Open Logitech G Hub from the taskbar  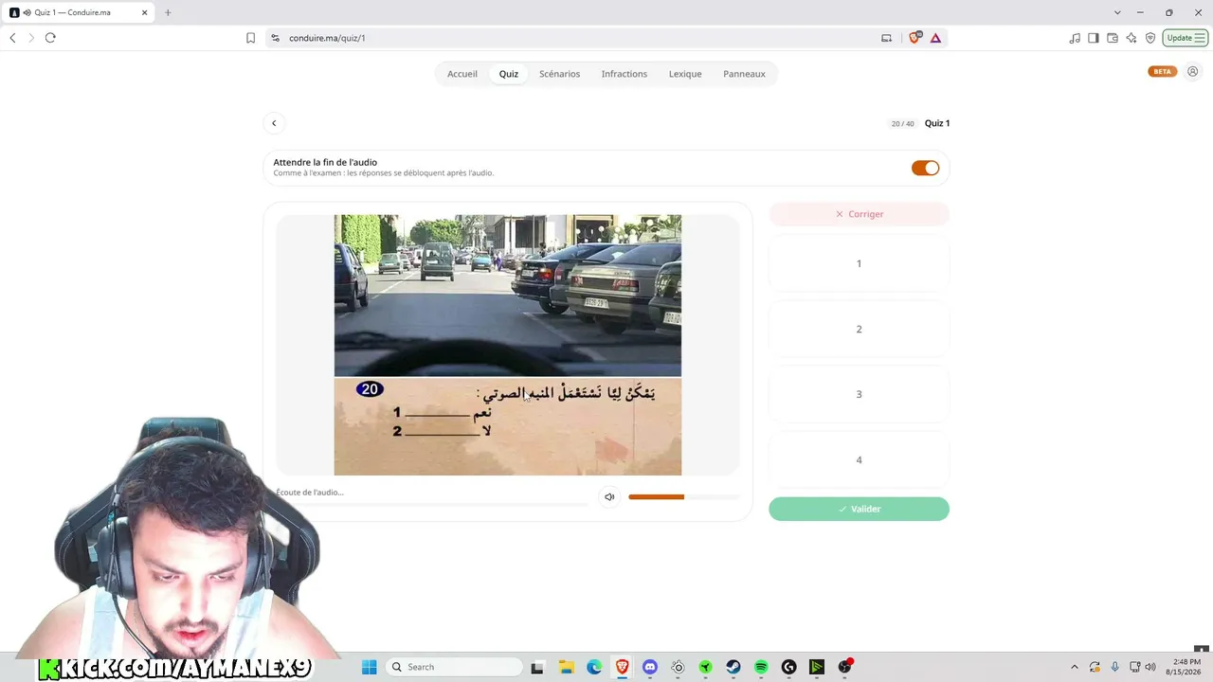pos(788,667)
